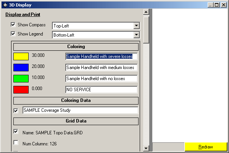Viewport: 229px width, 153px height.
Task: Click the 3D Display title bar icon
Action: (5, 5)
